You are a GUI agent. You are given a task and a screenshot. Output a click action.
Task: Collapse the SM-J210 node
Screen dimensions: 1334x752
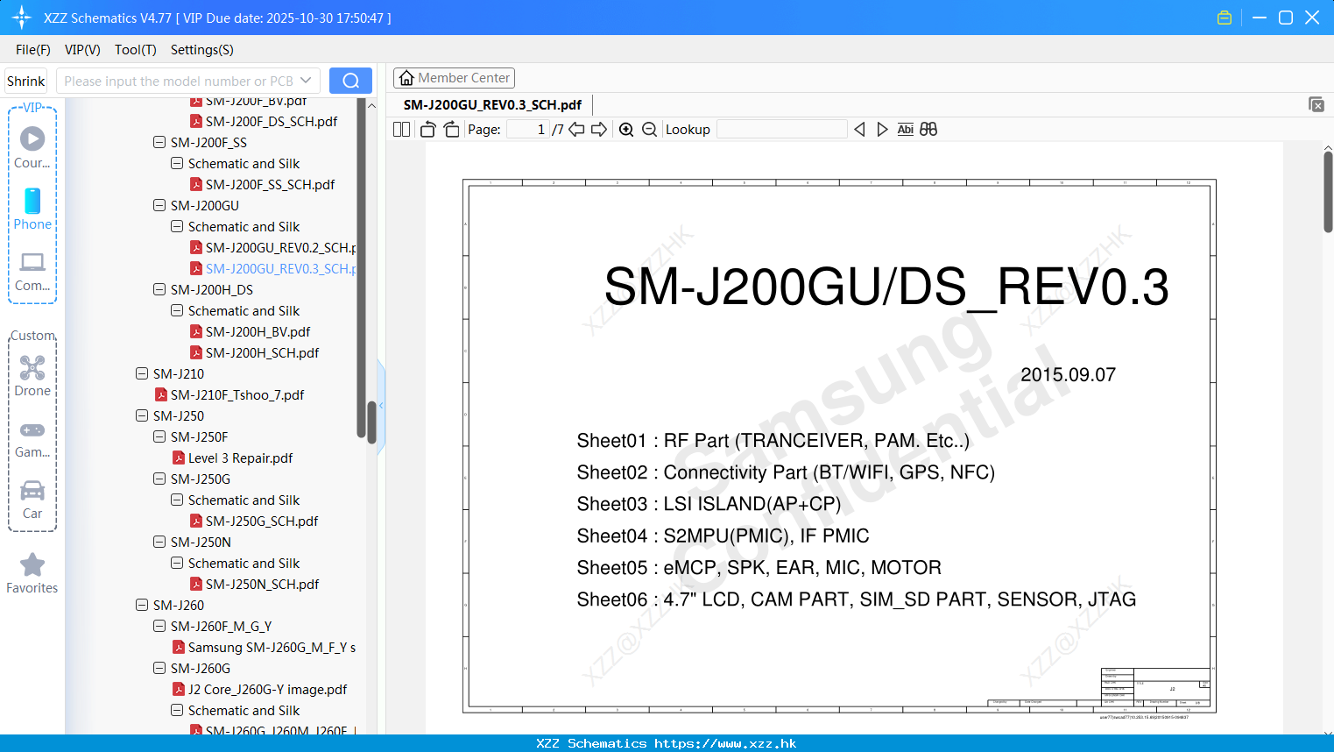(142, 373)
